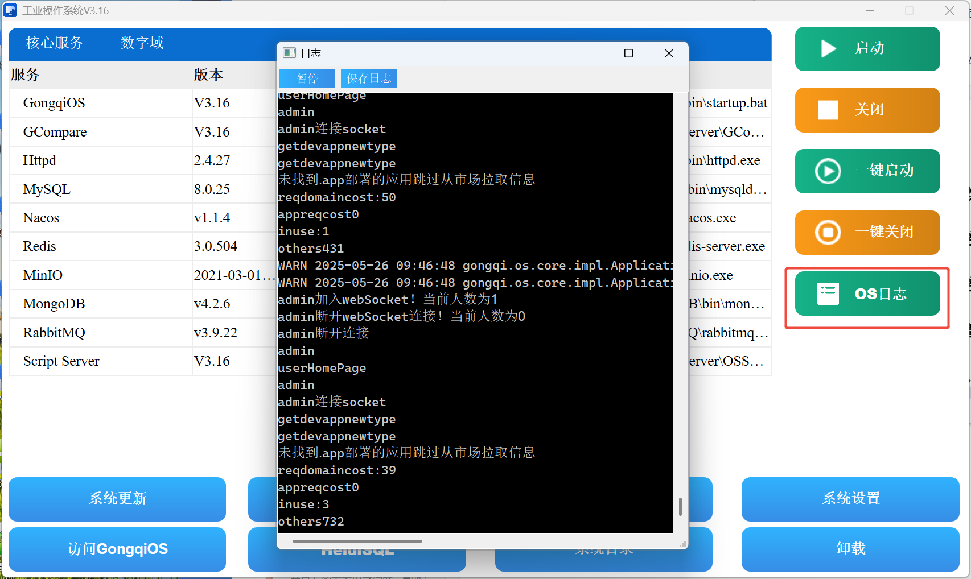The image size is (971, 579).
Task: Click the 工业操作系统 app icon in title bar
Action: (x=10, y=10)
